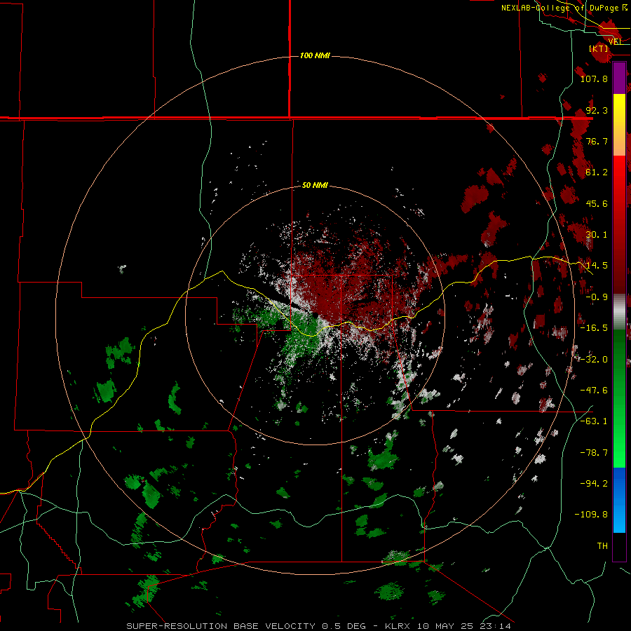
Task: Click the 61.2 velocity scale value
Action: [x=597, y=172]
